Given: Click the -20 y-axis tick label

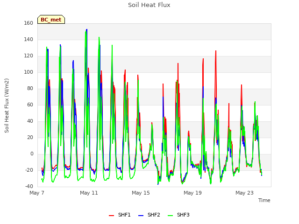Looking at the screenshot, I should click(29, 170).
